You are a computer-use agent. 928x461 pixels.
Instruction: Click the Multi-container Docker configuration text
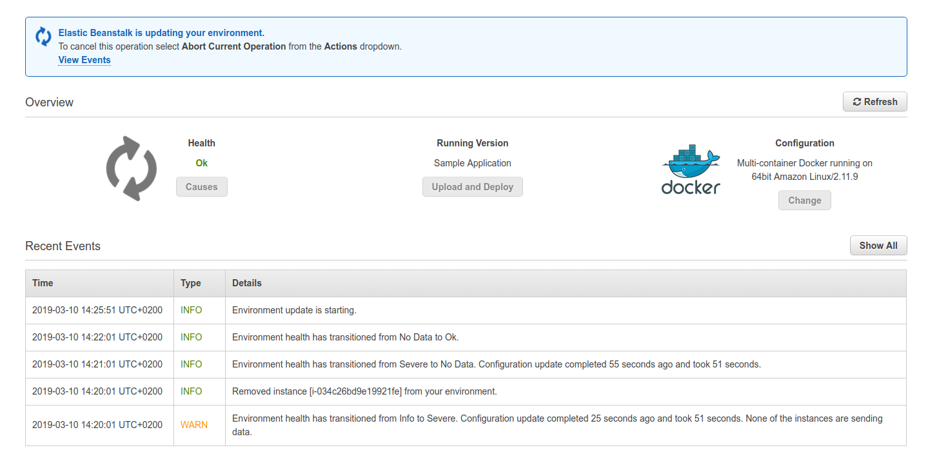coord(805,170)
